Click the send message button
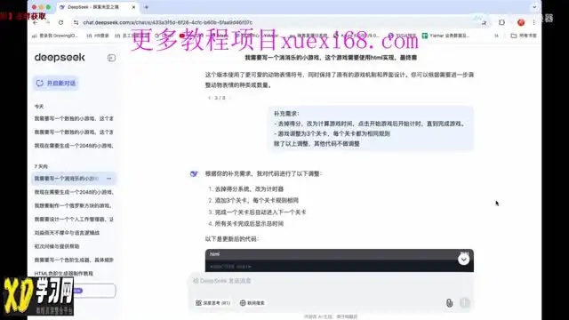Image resolution: width=569 pixels, height=320 pixels. pos(464,303)
